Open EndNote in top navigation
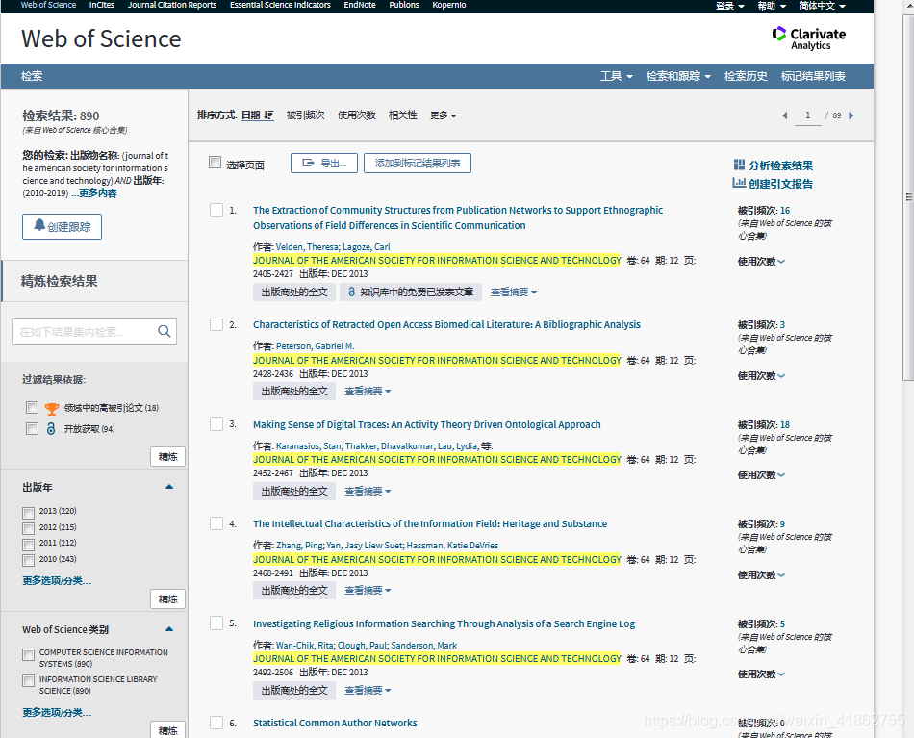Screen dimensions: 914x738 coord(360,5)
